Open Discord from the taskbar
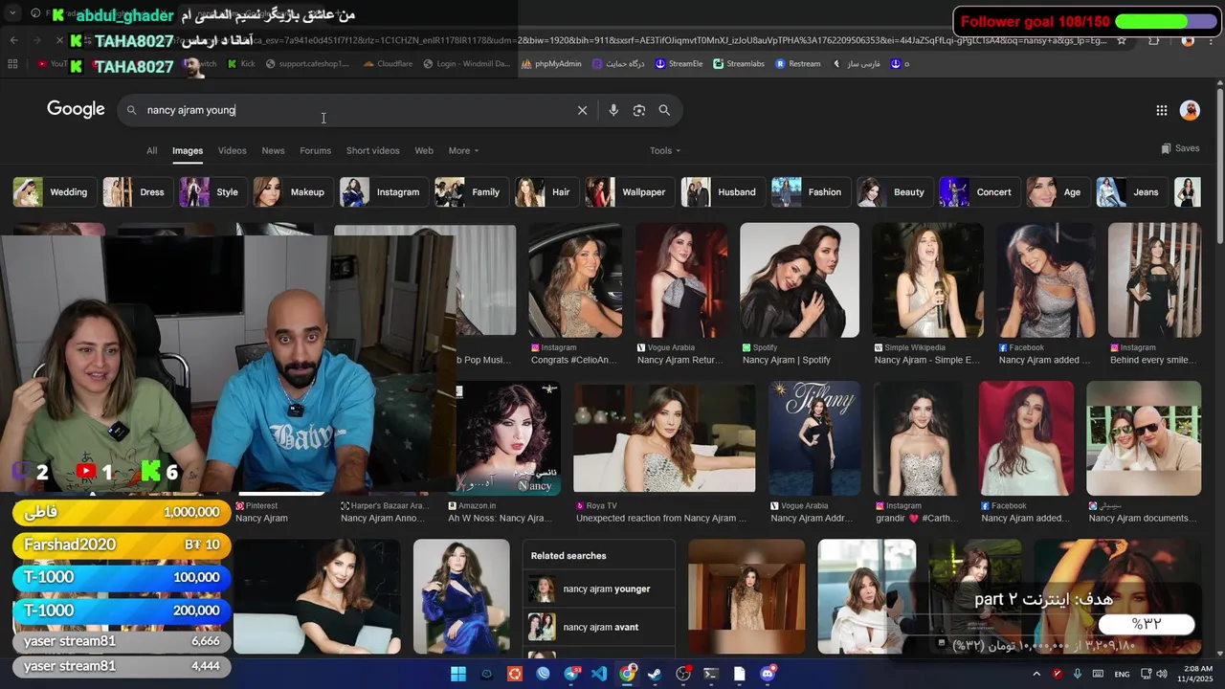The height and width of the screenshot is (689, 1225). click(768, 674)
